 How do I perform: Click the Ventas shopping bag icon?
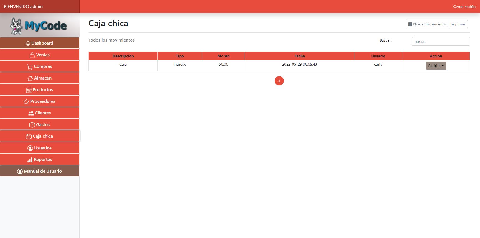[x=32, y=55]
